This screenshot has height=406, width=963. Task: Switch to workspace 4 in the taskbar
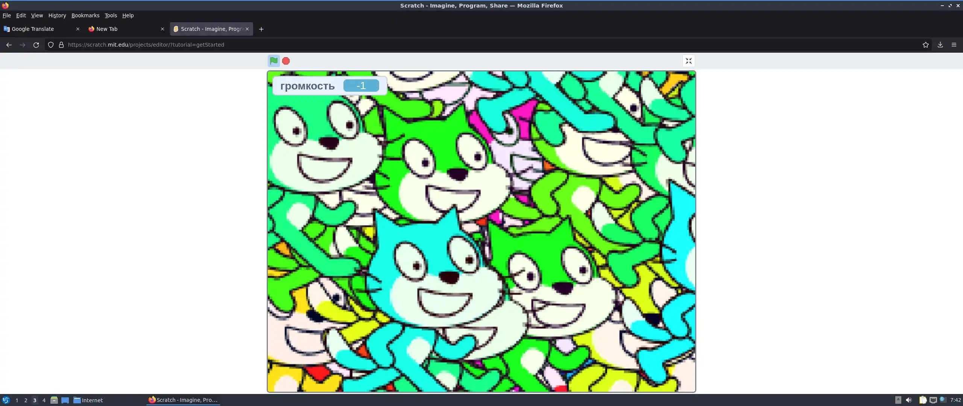coord(44,400)
